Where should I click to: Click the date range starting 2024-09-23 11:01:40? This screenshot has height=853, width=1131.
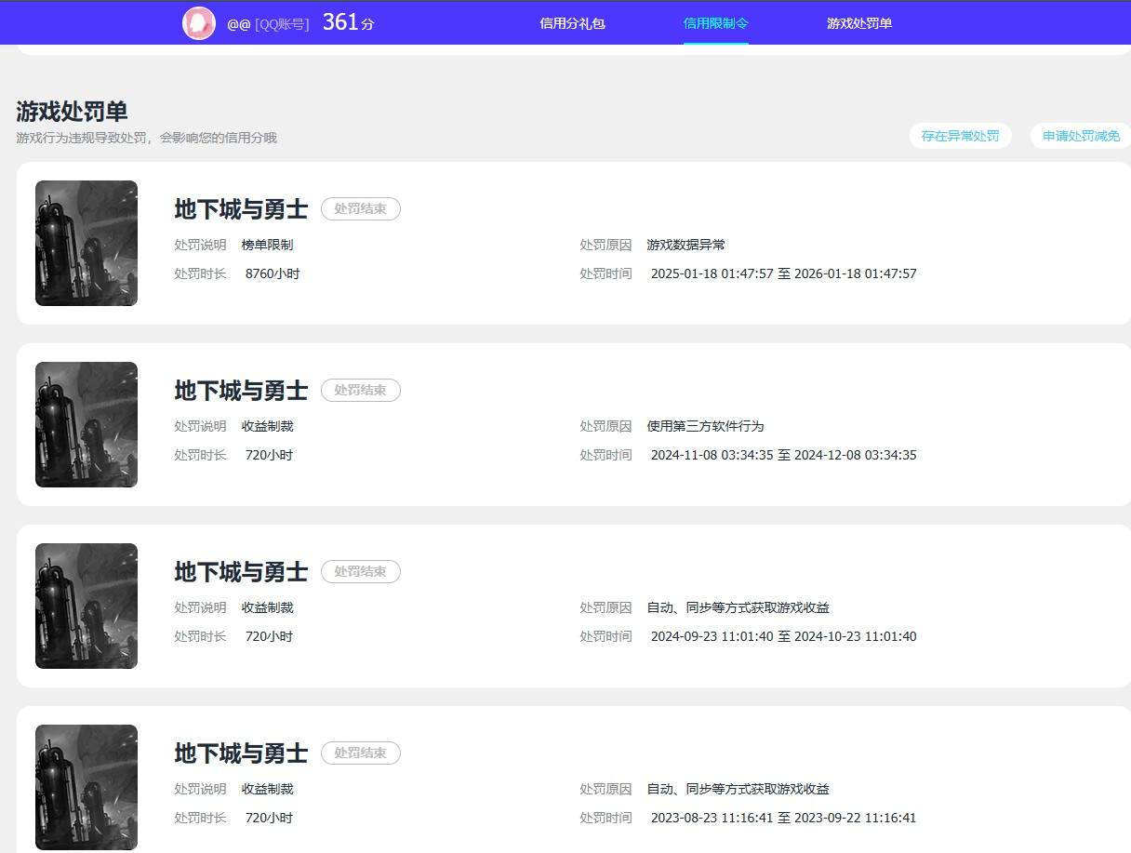click(x=784, y=636)
